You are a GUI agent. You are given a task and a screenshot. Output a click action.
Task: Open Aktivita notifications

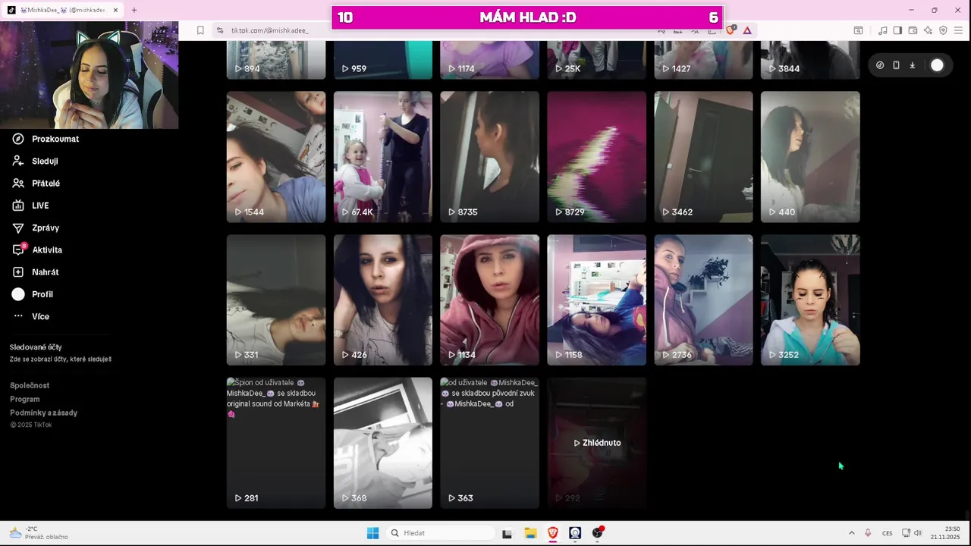pos(37,249)
